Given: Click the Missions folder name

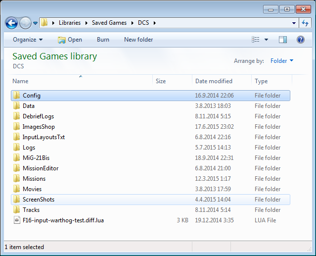Looking at the screenshot, I should click(x=34, y=179).
